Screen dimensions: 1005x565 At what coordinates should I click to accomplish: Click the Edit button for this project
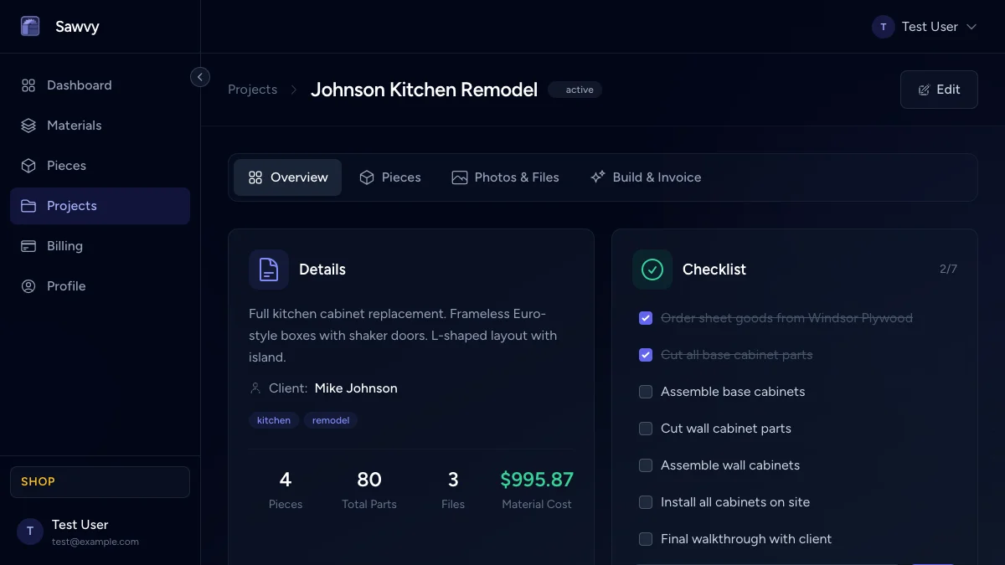click(939, 89)
